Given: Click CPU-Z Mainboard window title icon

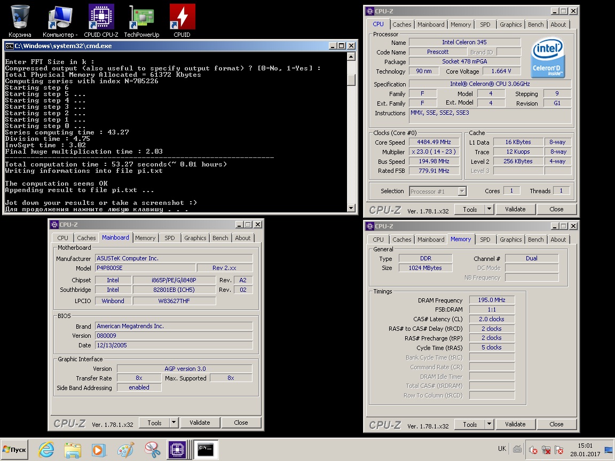Looking at the screenshot, I should pos(54,225).
